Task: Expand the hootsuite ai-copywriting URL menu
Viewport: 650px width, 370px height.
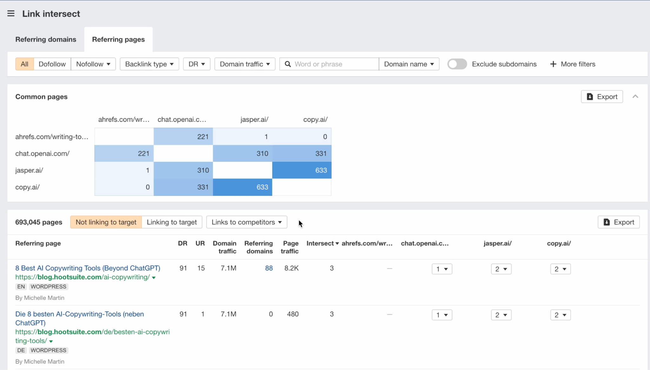Action: pyautogui.click(x=154, y=278)
